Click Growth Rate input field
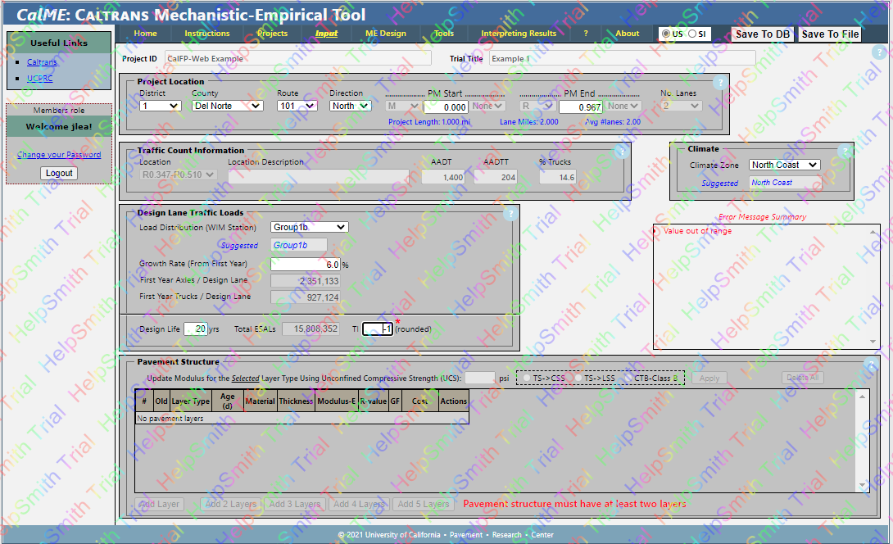This screenshot has width=893, height=544. point(306,265)
